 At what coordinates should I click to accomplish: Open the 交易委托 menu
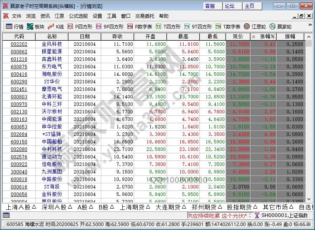coord(145,16)
